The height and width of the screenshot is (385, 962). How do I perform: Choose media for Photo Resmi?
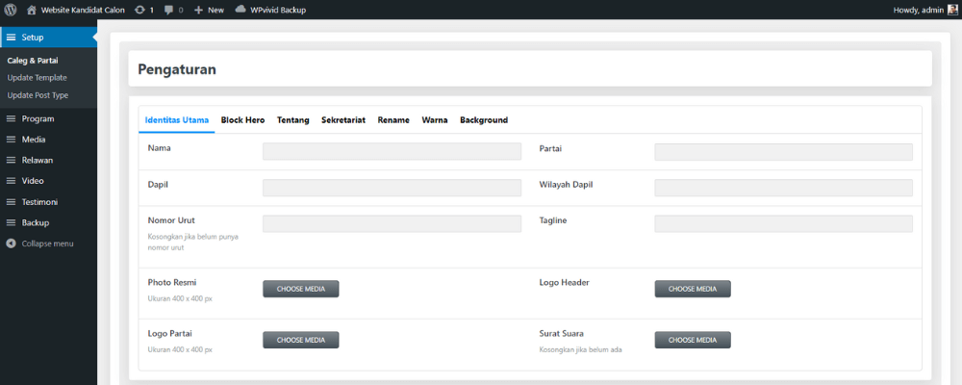click(301, 289)
